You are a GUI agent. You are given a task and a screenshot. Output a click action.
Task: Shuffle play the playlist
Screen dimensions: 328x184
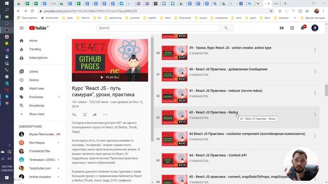85,114
